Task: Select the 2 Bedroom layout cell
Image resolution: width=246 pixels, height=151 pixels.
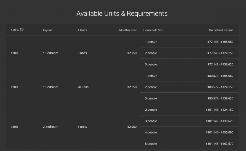Action: click(51, 127)
